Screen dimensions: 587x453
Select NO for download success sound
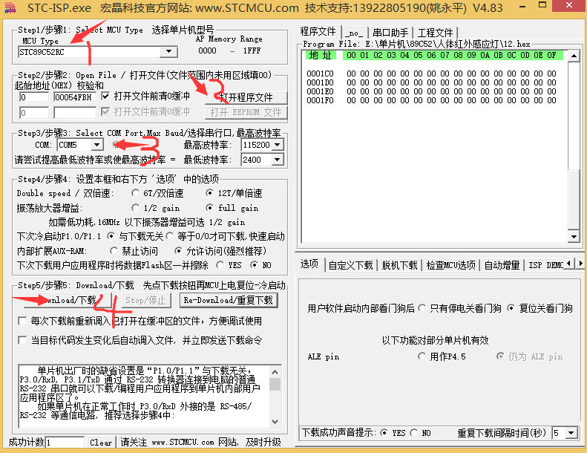coord(414,433)
